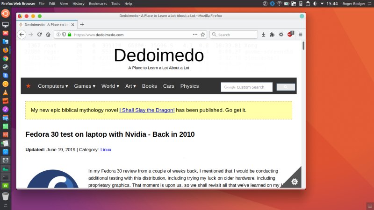
Task: Click the Firefox icon in the dock
Action: pos(5,50)
